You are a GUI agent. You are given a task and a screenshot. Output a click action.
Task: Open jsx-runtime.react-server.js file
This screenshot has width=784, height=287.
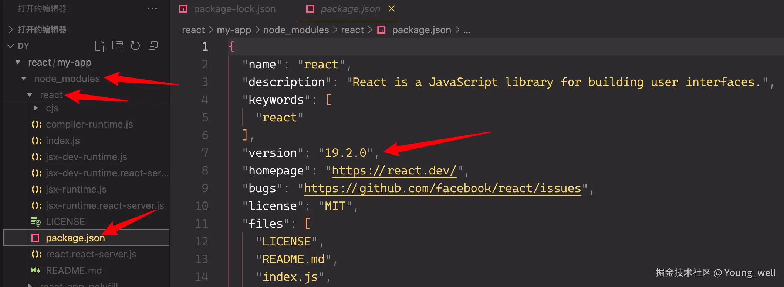[105, 205]
